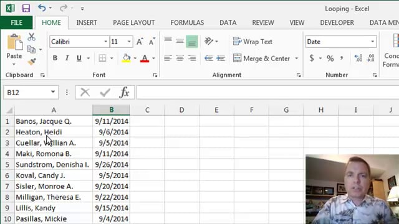Open fill color palette arrow
Image resolution: width=399 pixels, height=224 pixels.
[x=135, y=58]
